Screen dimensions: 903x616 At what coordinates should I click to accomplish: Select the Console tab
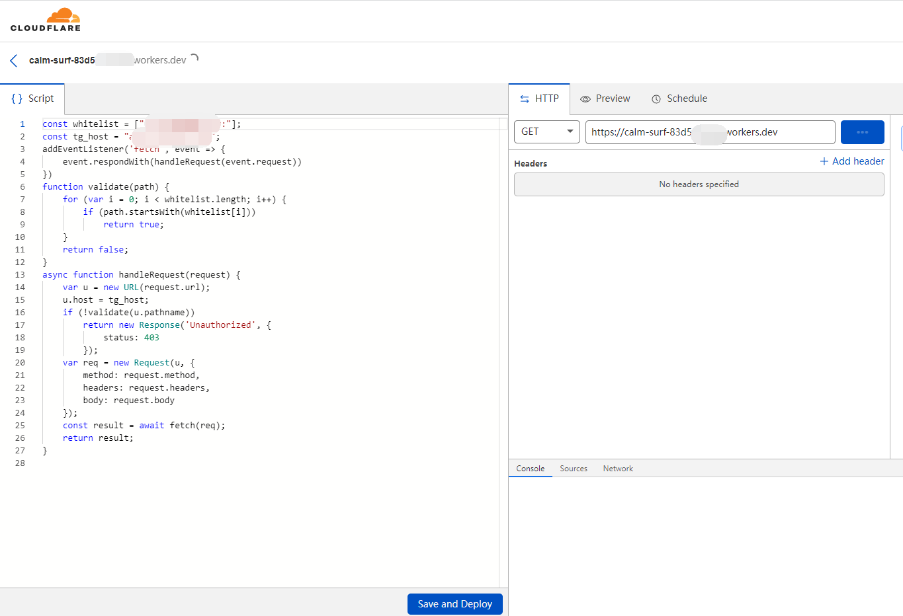click(x=531, y=469)
